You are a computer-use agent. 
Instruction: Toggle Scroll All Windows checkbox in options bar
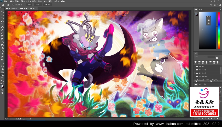pos(13,5)
